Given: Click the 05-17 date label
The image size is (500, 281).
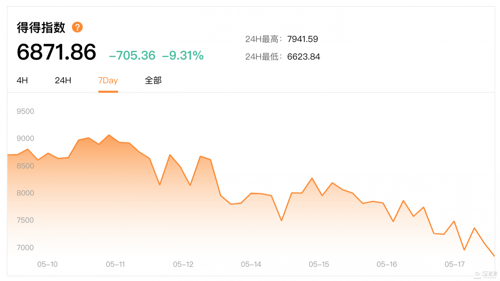Looking at the screenshot, I should pos(455,264).
